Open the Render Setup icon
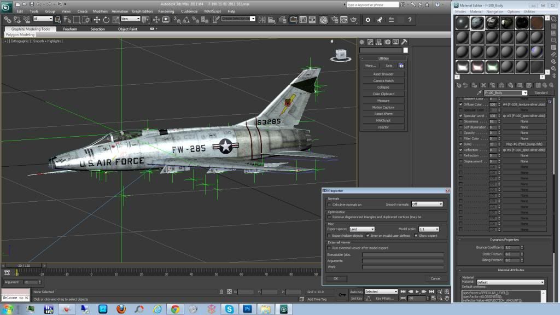Viewport: 560px width, 315px height. [x=336, y=19]
